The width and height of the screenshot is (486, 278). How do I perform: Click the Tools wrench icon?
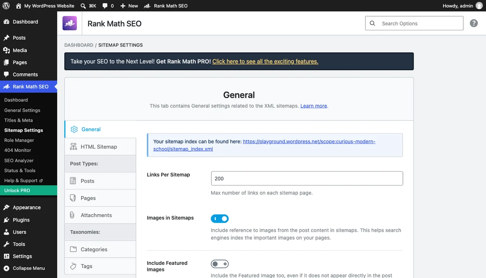pyautogui.click(x=6, y=244)
